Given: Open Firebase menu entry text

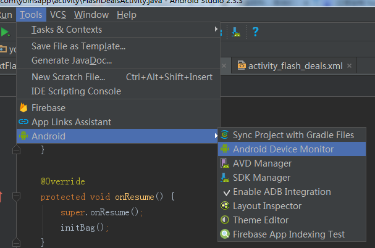Looking at the screenshot, I should (49, 108).
